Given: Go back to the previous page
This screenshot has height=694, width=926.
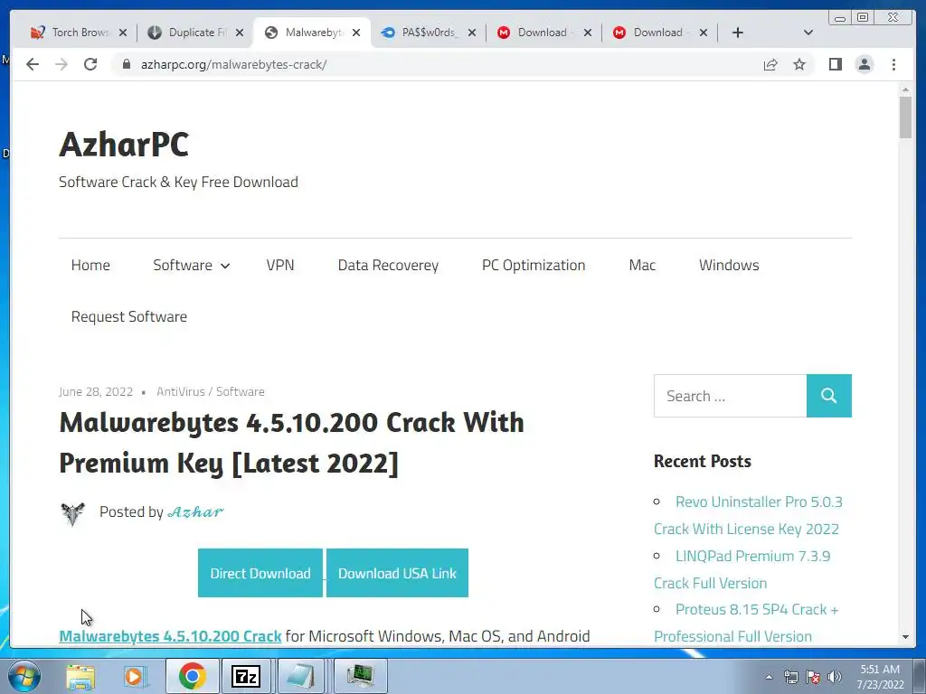Looking at the screenshot, I should (x=33, y=64).
